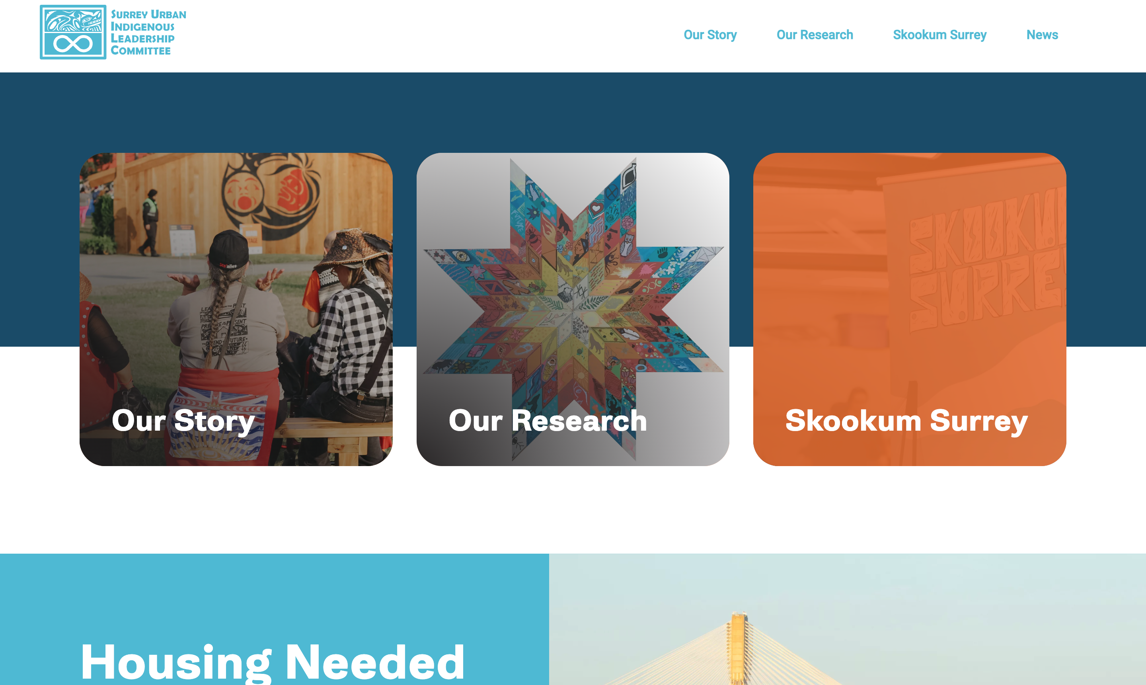Open the Our Story photo card
Viewport: 1146px width, 685px height.
click(236, 309)
